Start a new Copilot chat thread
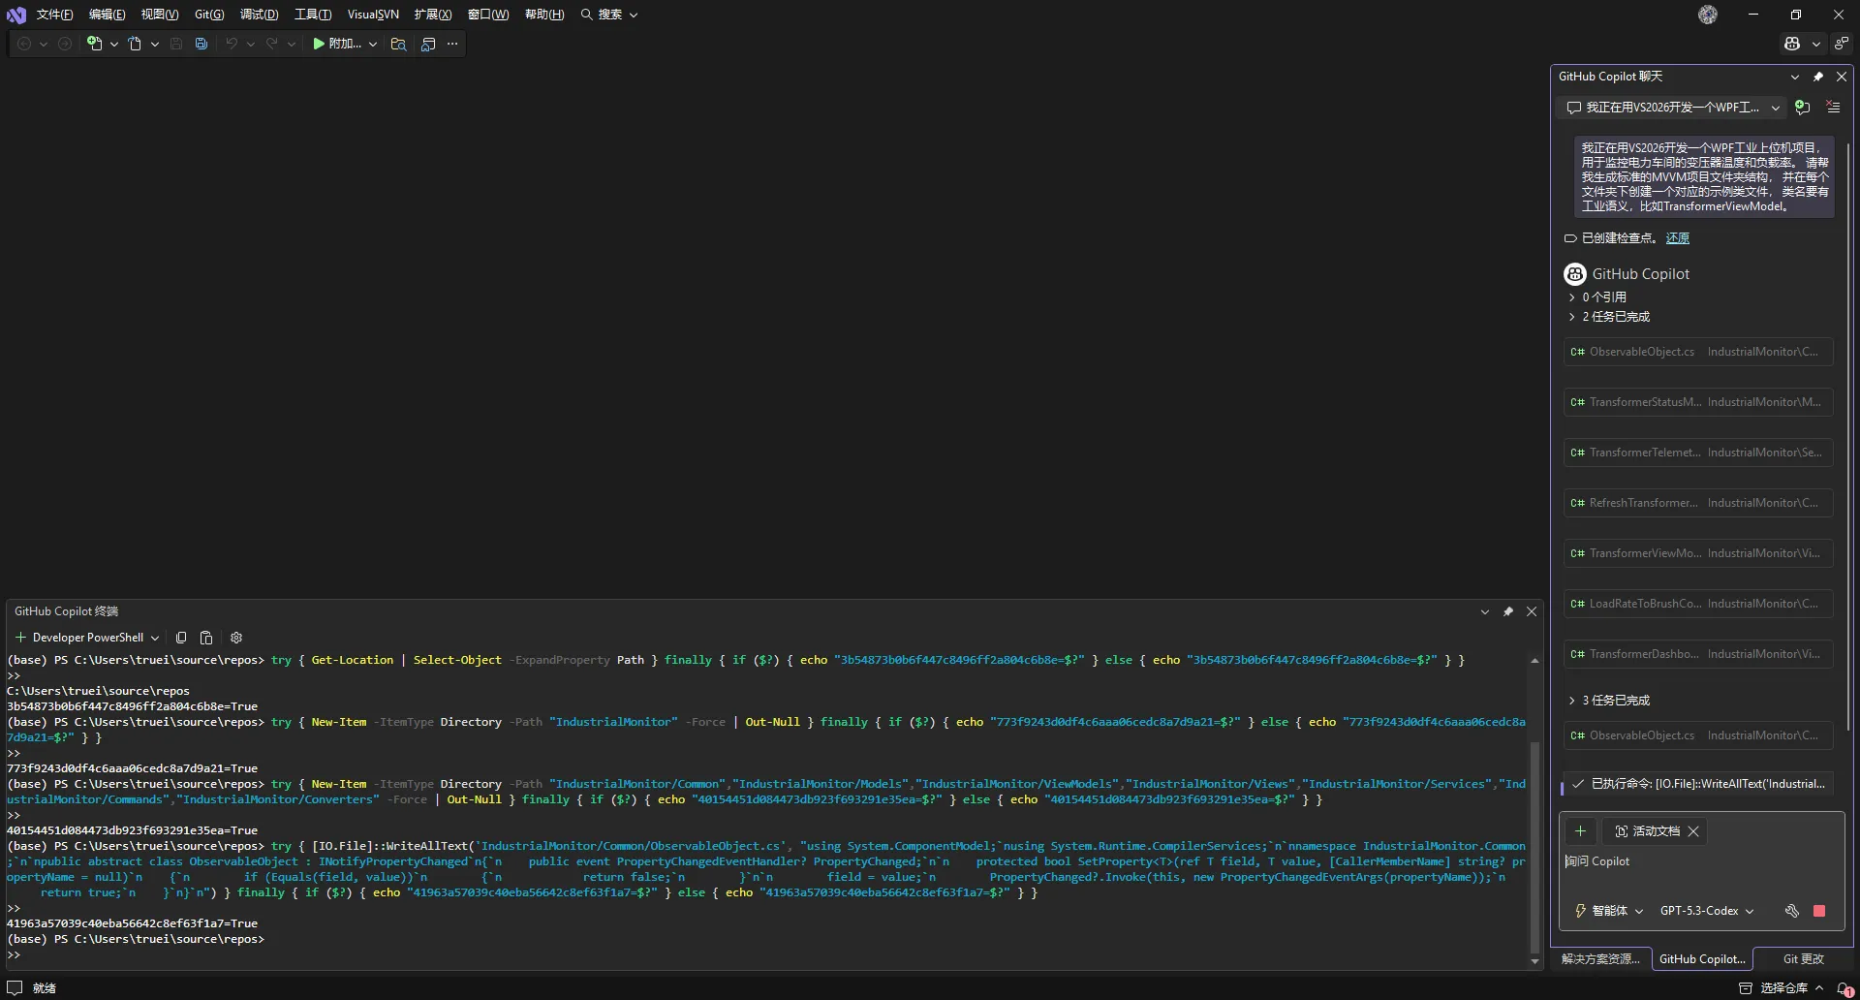This screenshot has width=1860, height=1000. 1802,108
